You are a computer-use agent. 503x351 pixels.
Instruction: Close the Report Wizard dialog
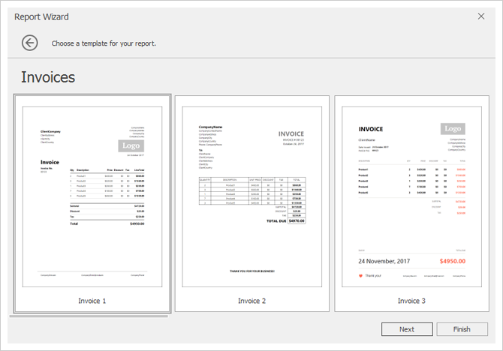pyautogui.click(x=481, y=16)
